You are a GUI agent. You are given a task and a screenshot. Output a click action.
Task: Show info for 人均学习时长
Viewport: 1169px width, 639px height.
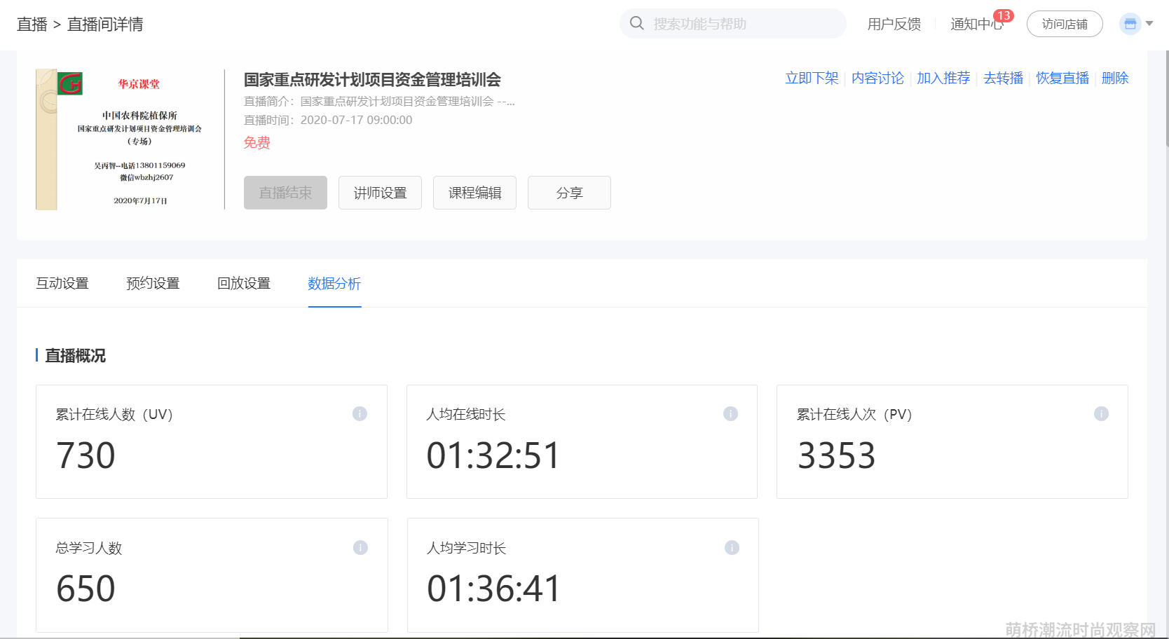click(x=732, y=547)
